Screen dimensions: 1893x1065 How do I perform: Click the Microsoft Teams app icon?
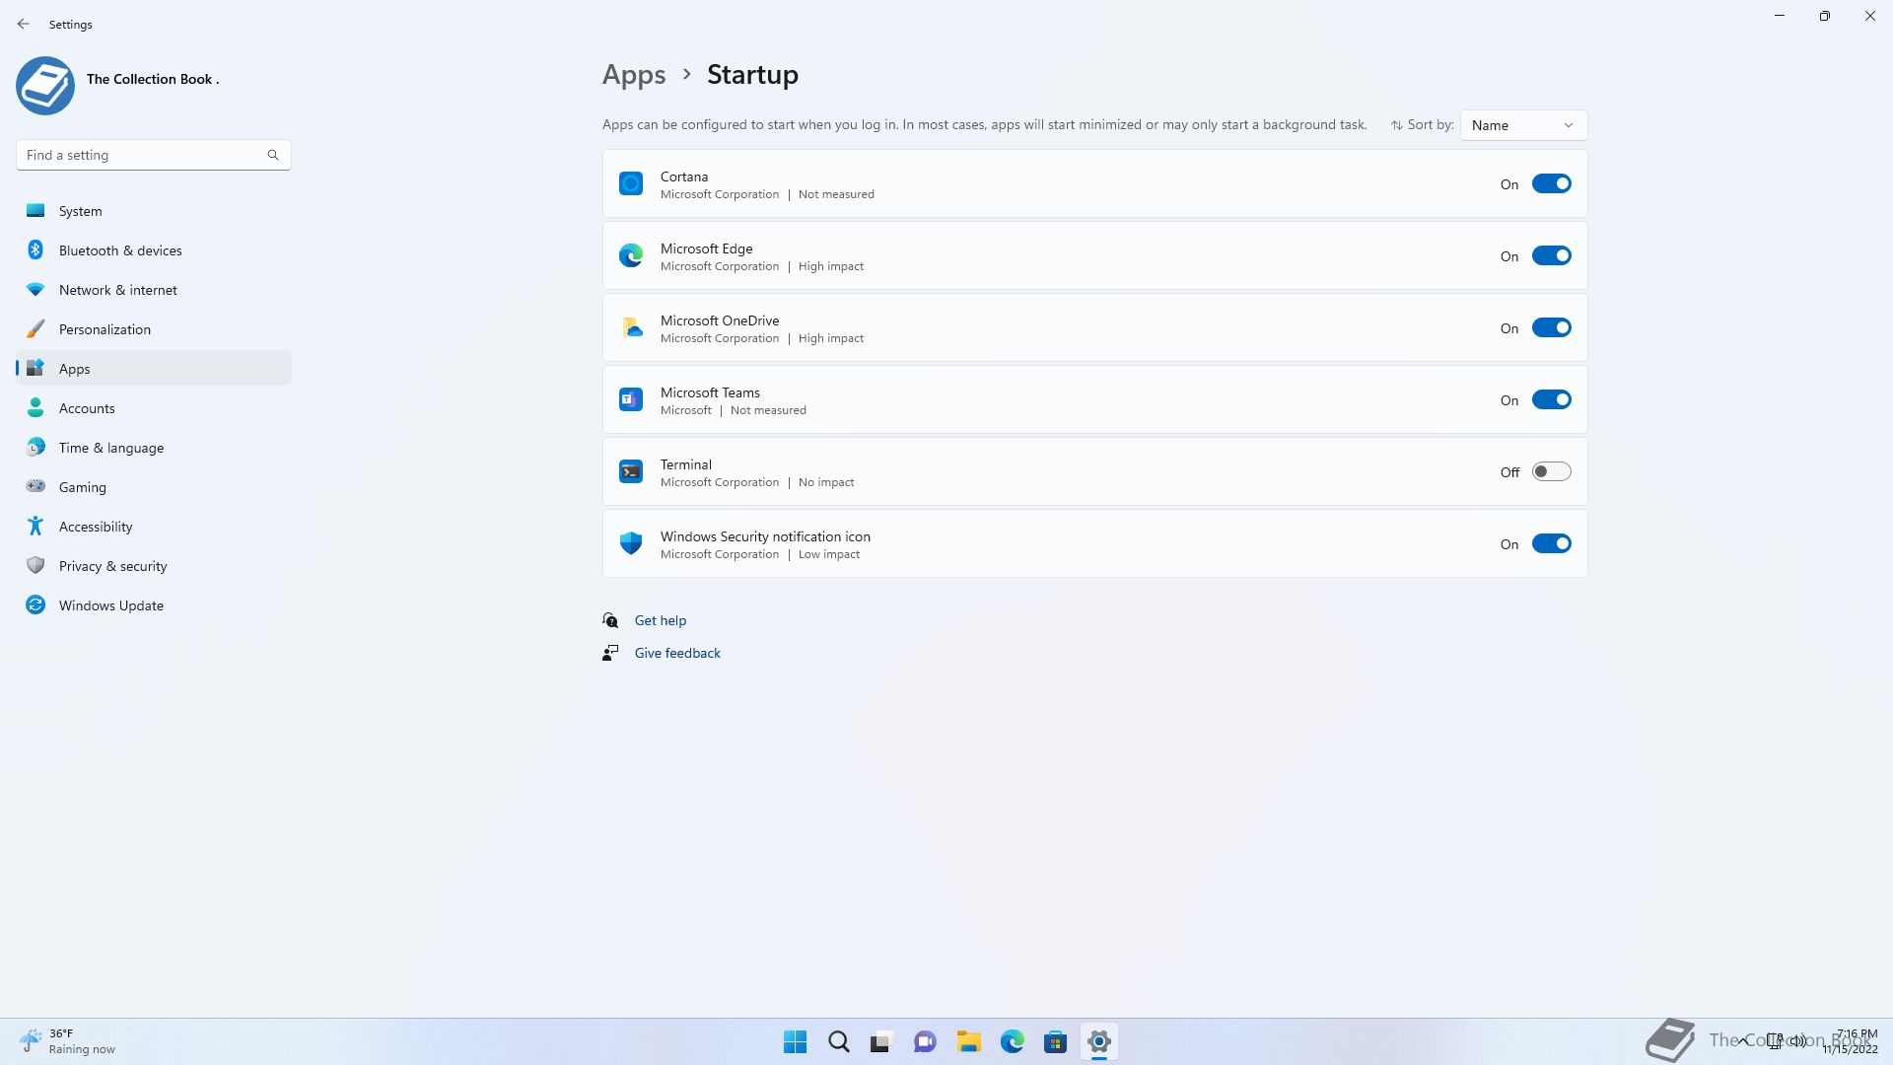(631, 399)
